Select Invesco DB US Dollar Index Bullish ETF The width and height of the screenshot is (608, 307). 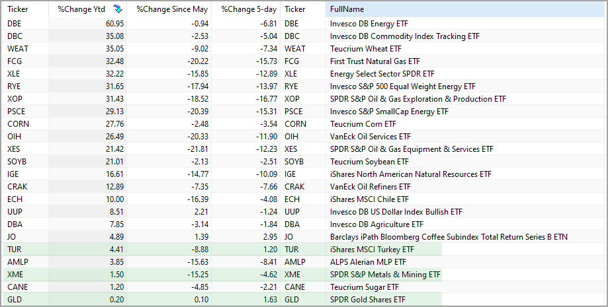396,212
